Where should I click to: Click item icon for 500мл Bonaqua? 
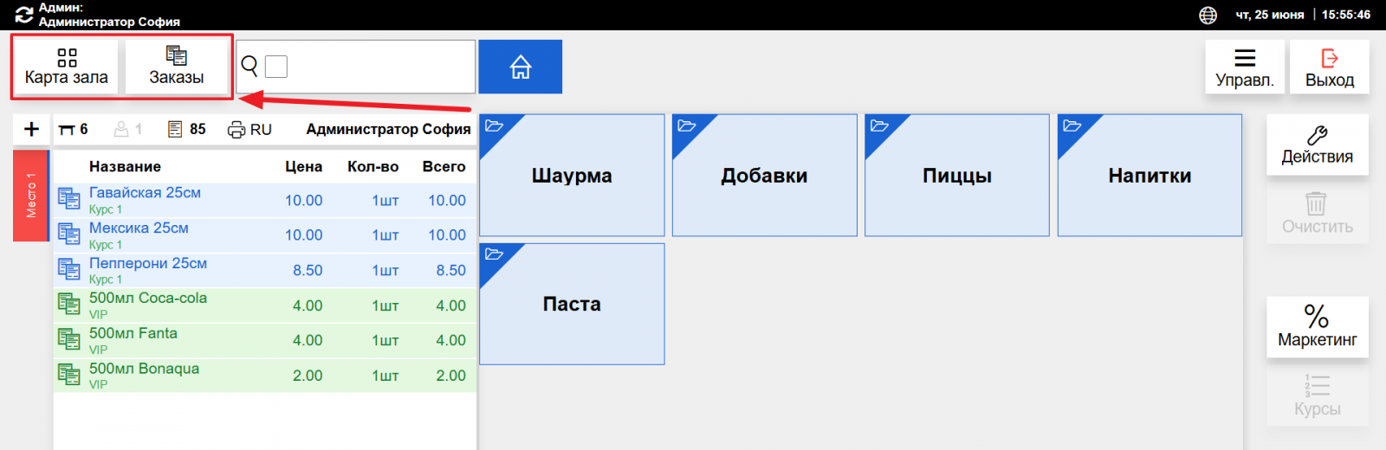click(69, 375)
